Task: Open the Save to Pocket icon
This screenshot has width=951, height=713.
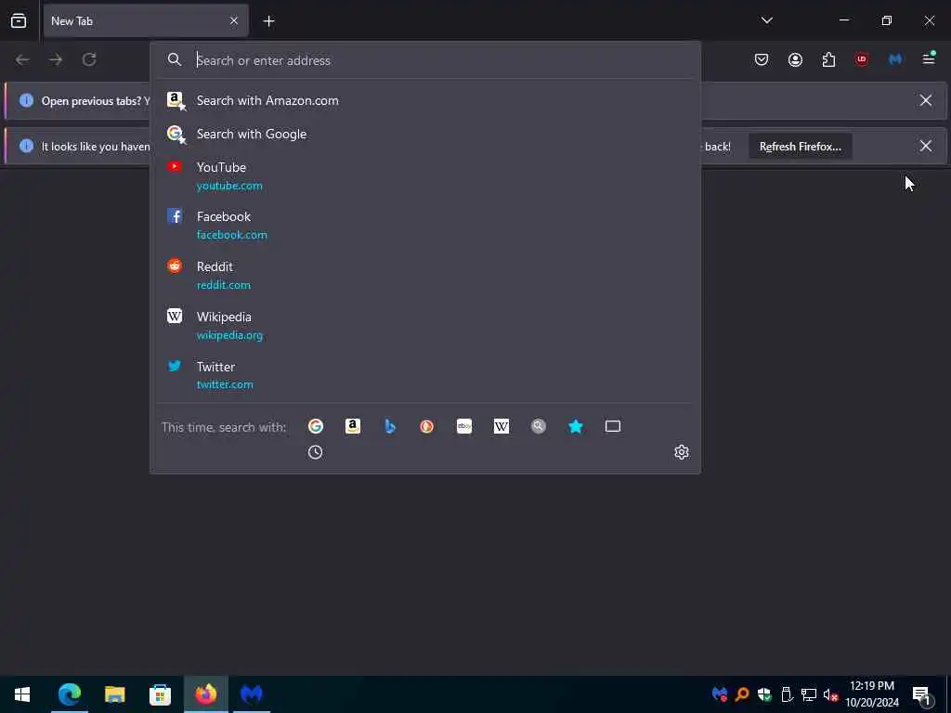Action: pyautogui.click(x=762, y=59)
